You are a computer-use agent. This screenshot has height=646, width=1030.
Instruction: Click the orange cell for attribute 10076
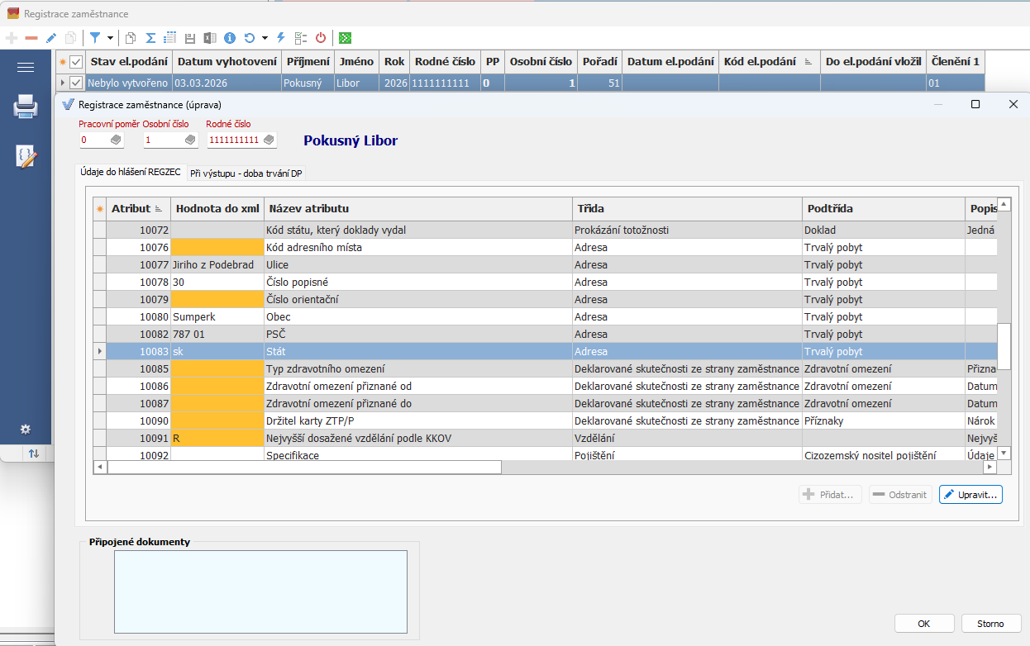216,247
